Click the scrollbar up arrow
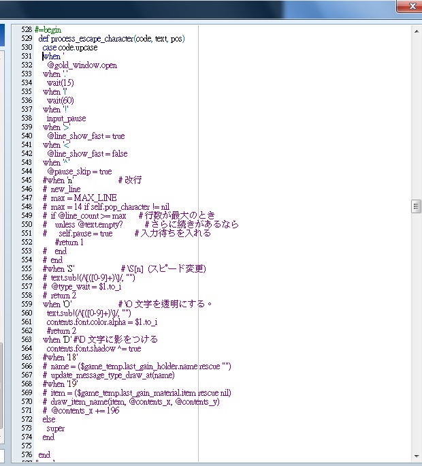This screenshot has height=466, width=422. (x=417, y=31)
